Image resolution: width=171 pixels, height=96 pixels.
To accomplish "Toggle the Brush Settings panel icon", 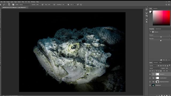I will tap(13, 5).
